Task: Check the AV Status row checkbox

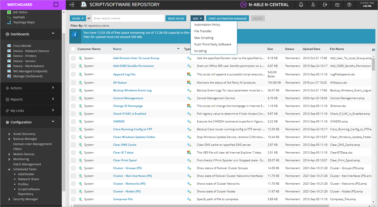Action: 73,82
